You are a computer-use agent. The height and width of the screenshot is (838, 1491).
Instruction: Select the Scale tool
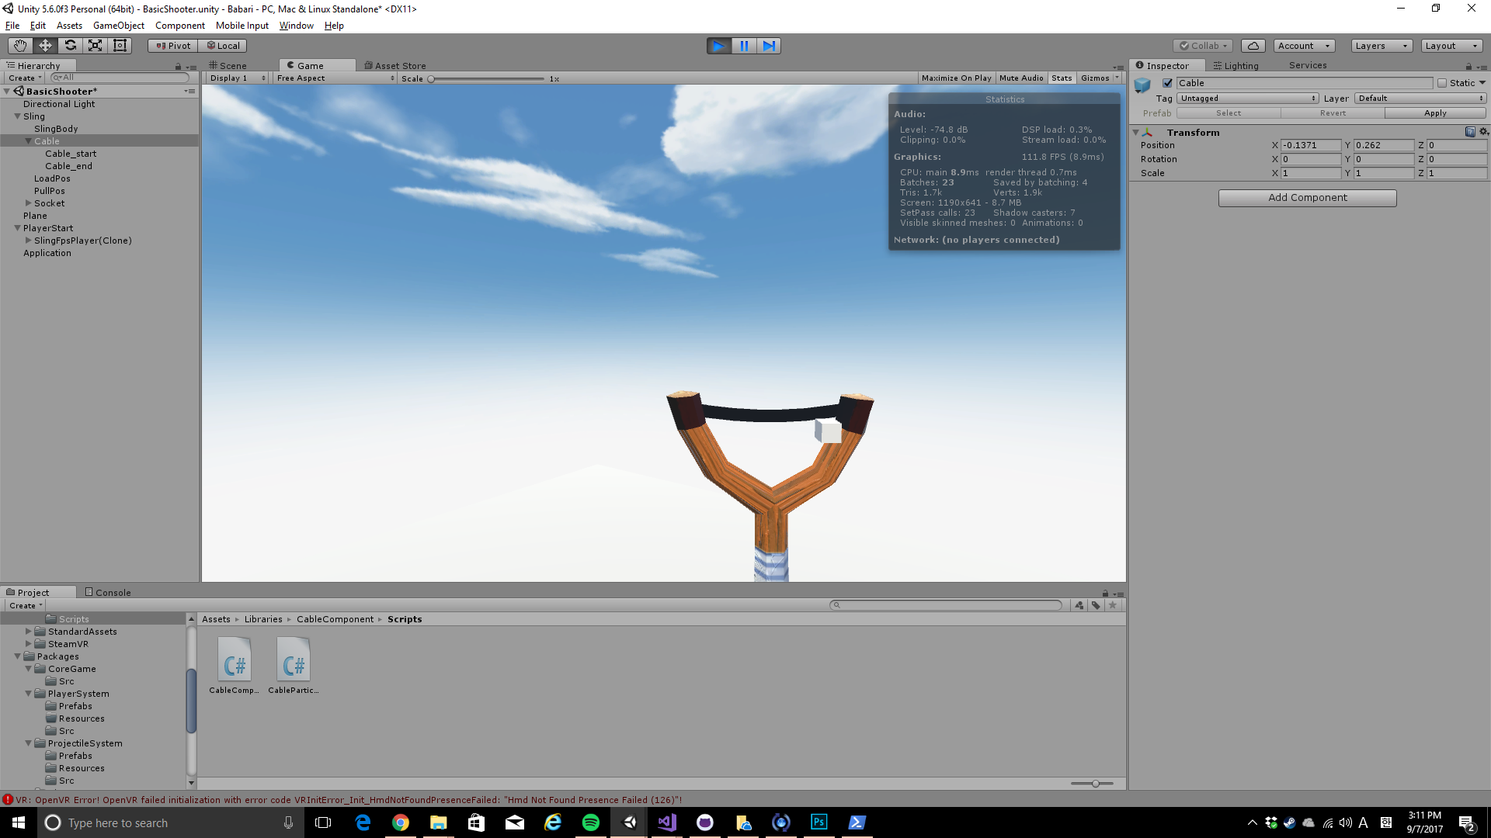[95, 45]
